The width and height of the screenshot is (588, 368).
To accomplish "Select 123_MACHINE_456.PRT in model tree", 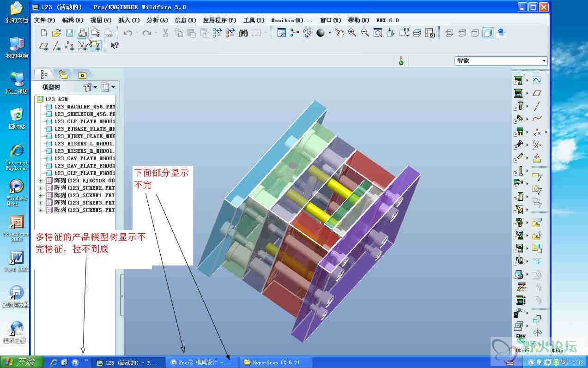I will (80, 107).
